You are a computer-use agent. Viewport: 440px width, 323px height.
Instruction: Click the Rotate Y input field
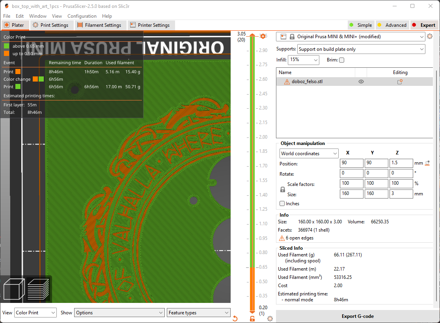pos(376,173)
